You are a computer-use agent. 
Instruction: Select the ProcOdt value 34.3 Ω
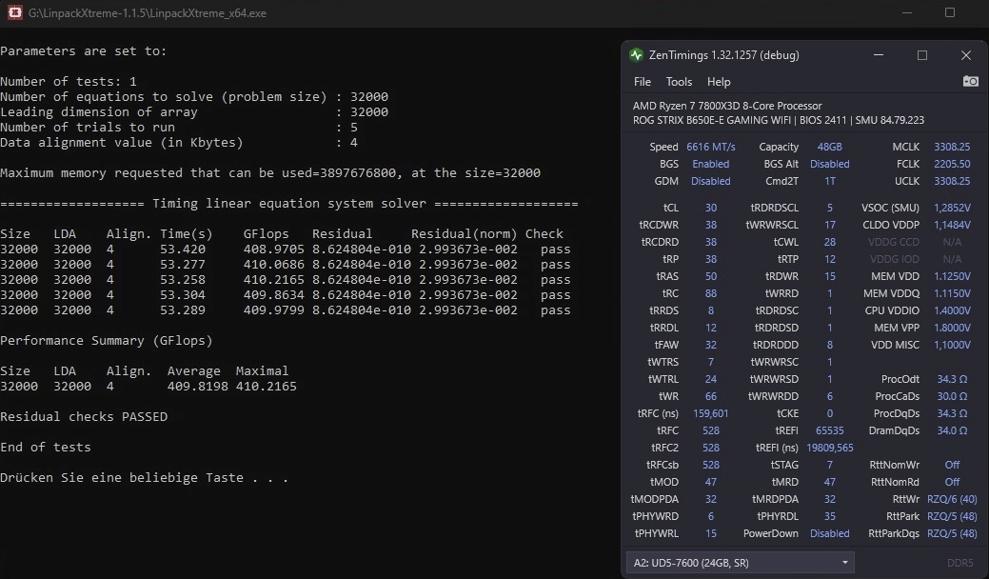(x=952, y=379)
